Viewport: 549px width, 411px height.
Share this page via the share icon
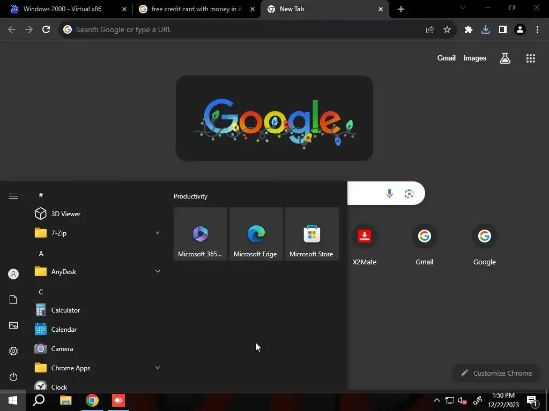(430, 30)
